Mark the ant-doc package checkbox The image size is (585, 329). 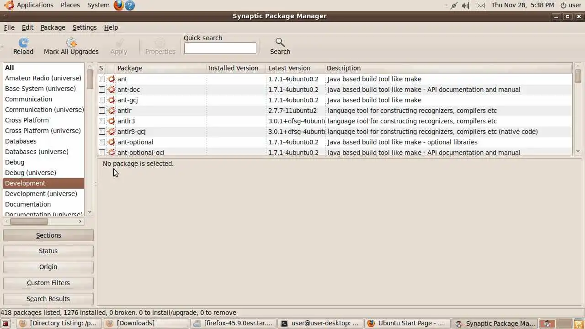point(102,90)
